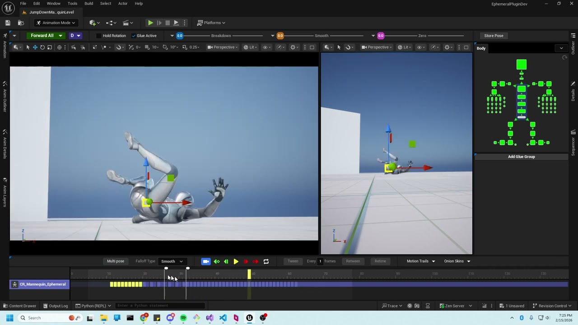578x325 pixels.
Task: Click the Tween button
Action: (293, 261)
